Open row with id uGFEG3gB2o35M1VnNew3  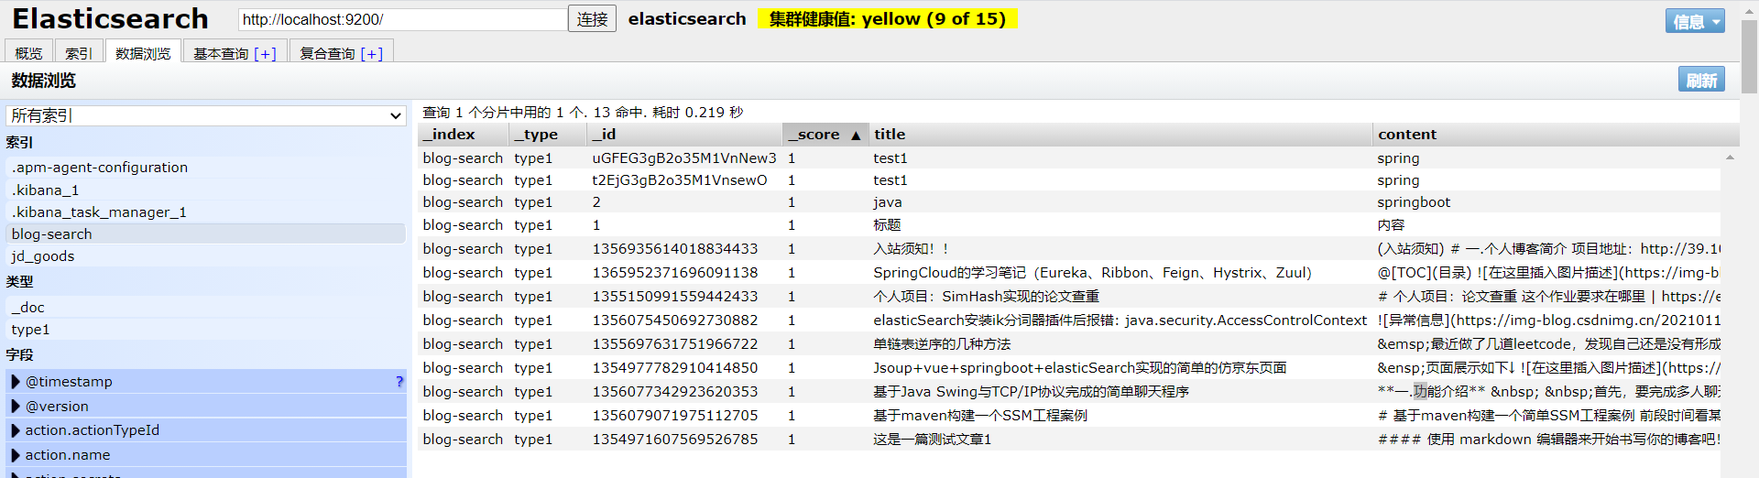pos(1069,158)
